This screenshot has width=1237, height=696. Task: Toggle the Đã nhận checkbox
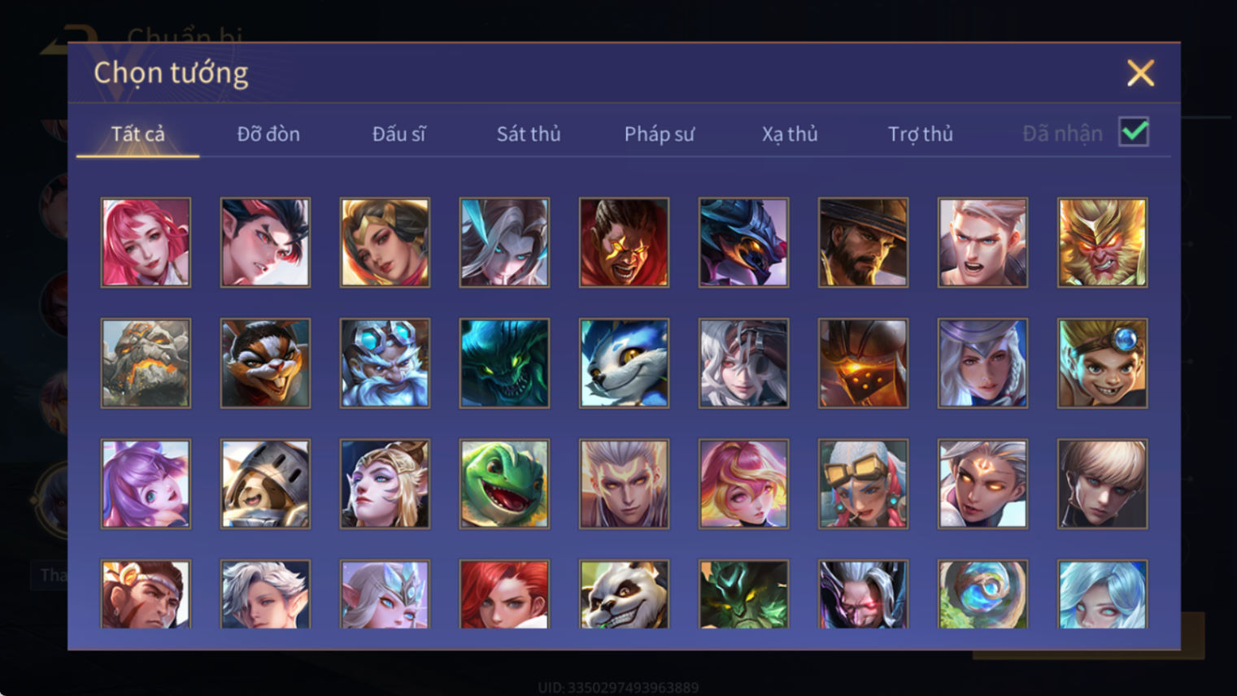(1134, 132)
